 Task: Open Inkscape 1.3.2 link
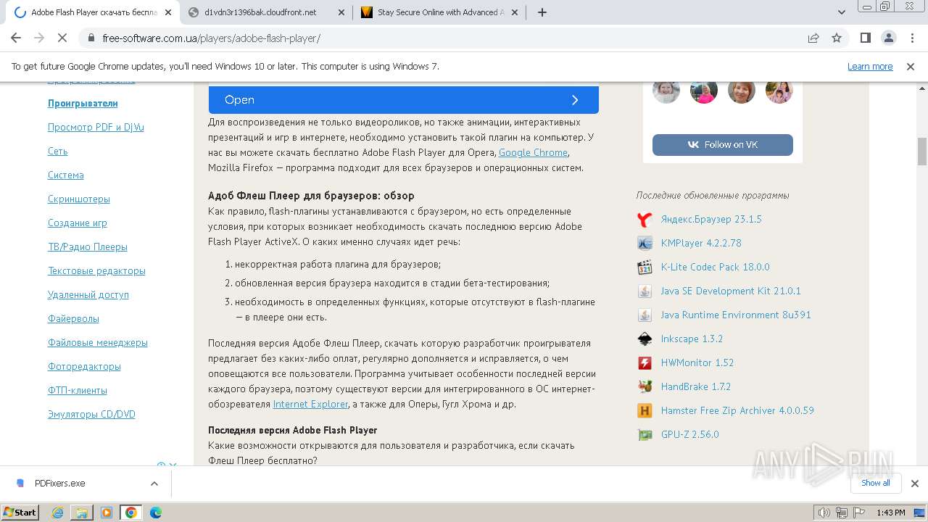[x=692, y=339]
